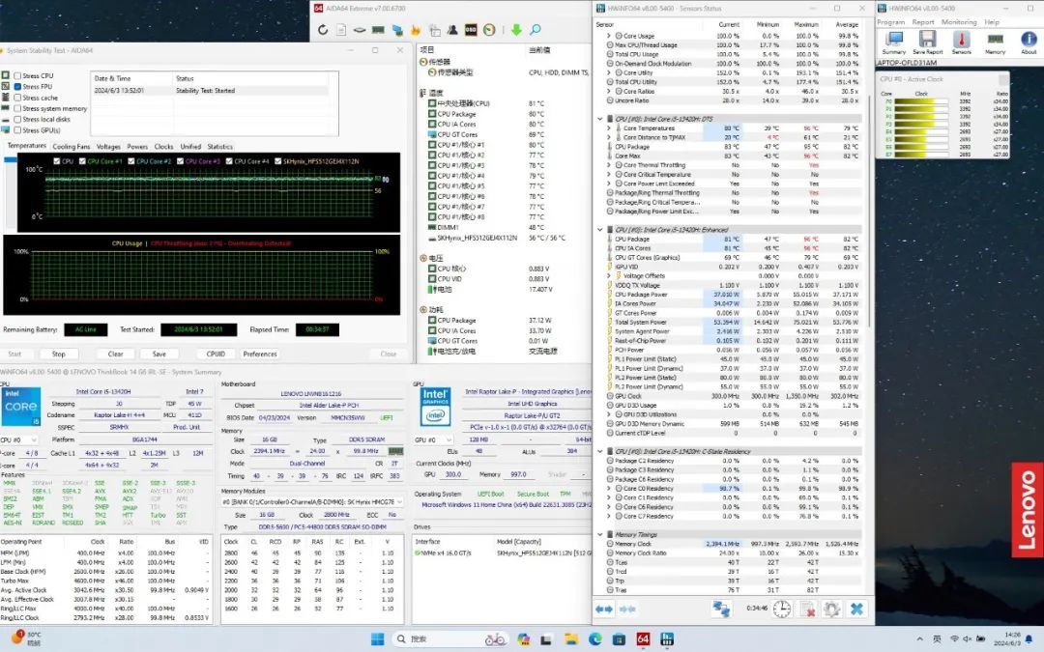
Task: Click the Powers tab in Stability Test
Action: click(137, 147)
